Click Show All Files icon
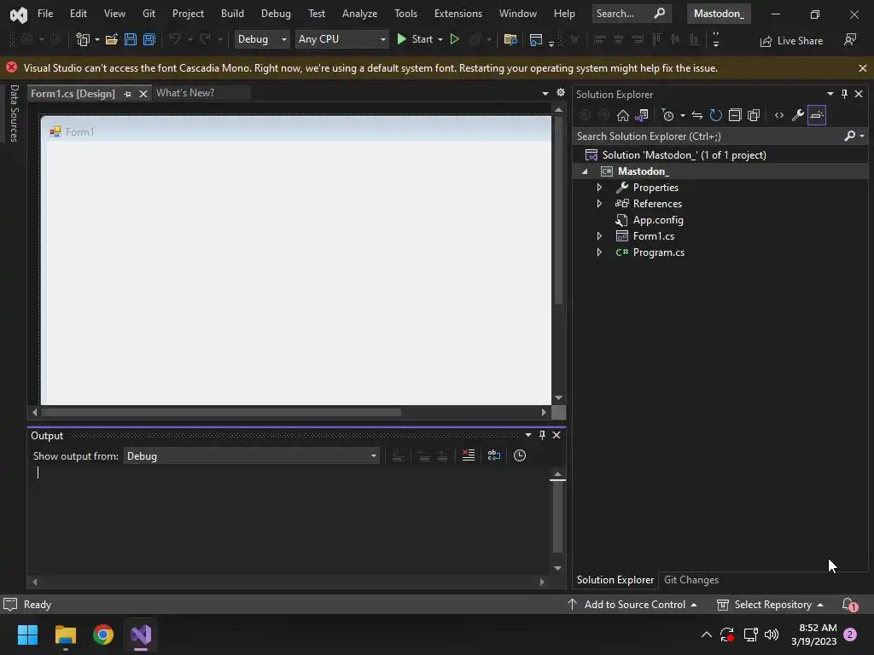The image size is (874, 655). (x=754, y=115)
